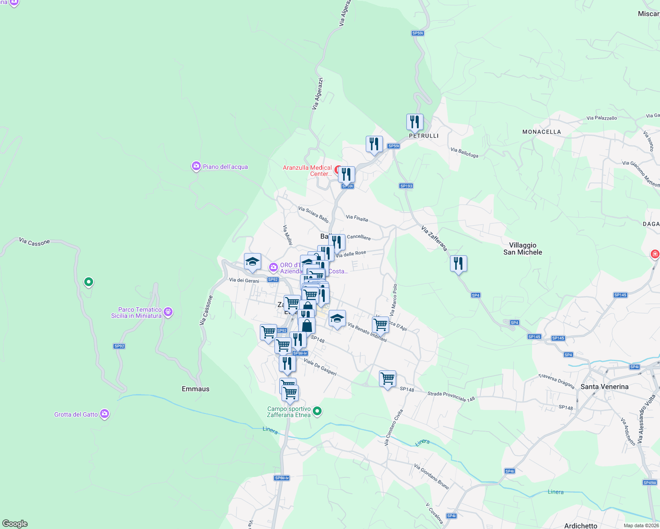660x529 pixels.
Task: Select the SP193 route shield label
Action: coord(406,186)
